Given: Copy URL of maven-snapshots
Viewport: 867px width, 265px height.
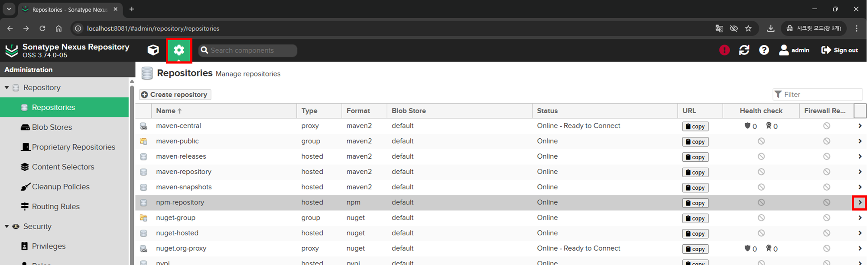Looking at the screenshot, I should [695, 188].
